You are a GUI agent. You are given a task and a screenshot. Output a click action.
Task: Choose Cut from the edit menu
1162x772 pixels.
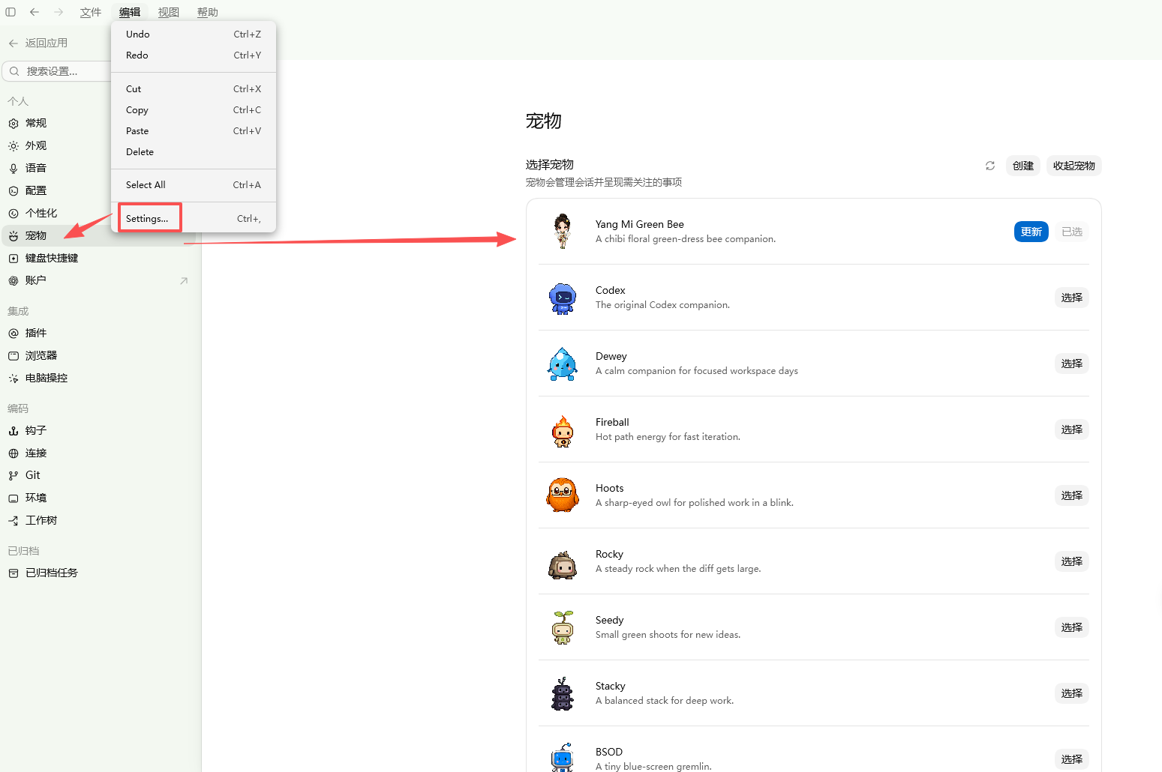point(194,89)
